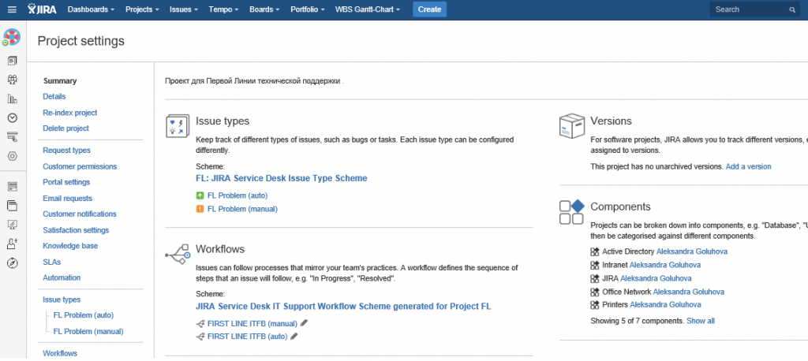Click the Issue types section icon

coord(178,126)
